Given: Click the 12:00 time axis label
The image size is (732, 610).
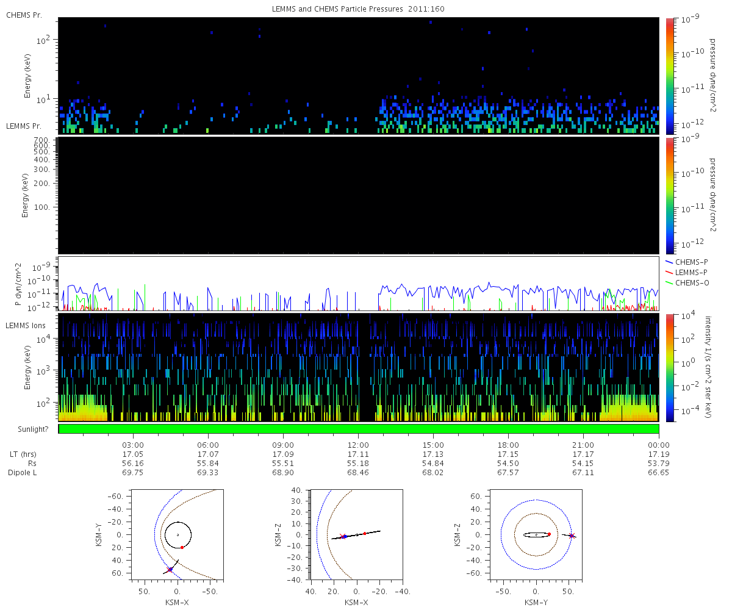Looking at the screenshot, I should click(x=358, y=445).
